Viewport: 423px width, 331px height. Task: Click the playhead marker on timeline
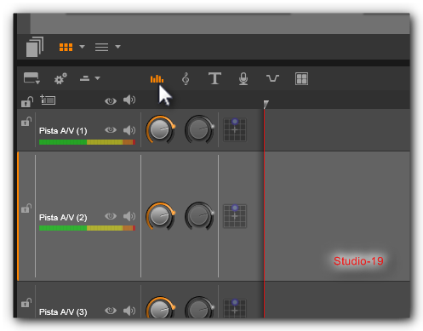click(x=266, y=105)
